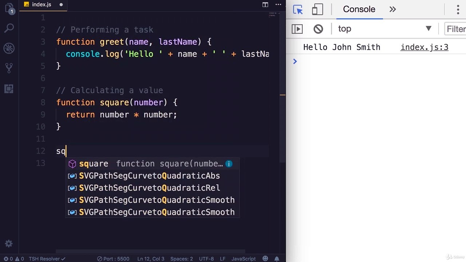
Task: Open the DevTools three-dot customize menu
Action: pos(458,9)
